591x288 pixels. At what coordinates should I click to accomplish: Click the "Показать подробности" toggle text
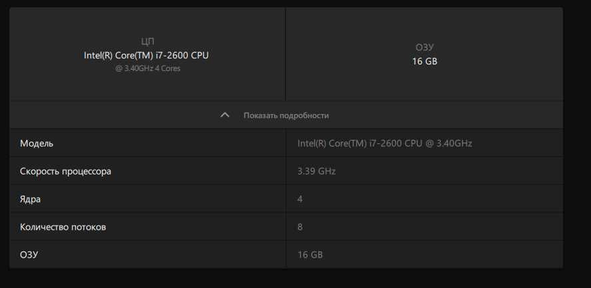click(286, 115)
